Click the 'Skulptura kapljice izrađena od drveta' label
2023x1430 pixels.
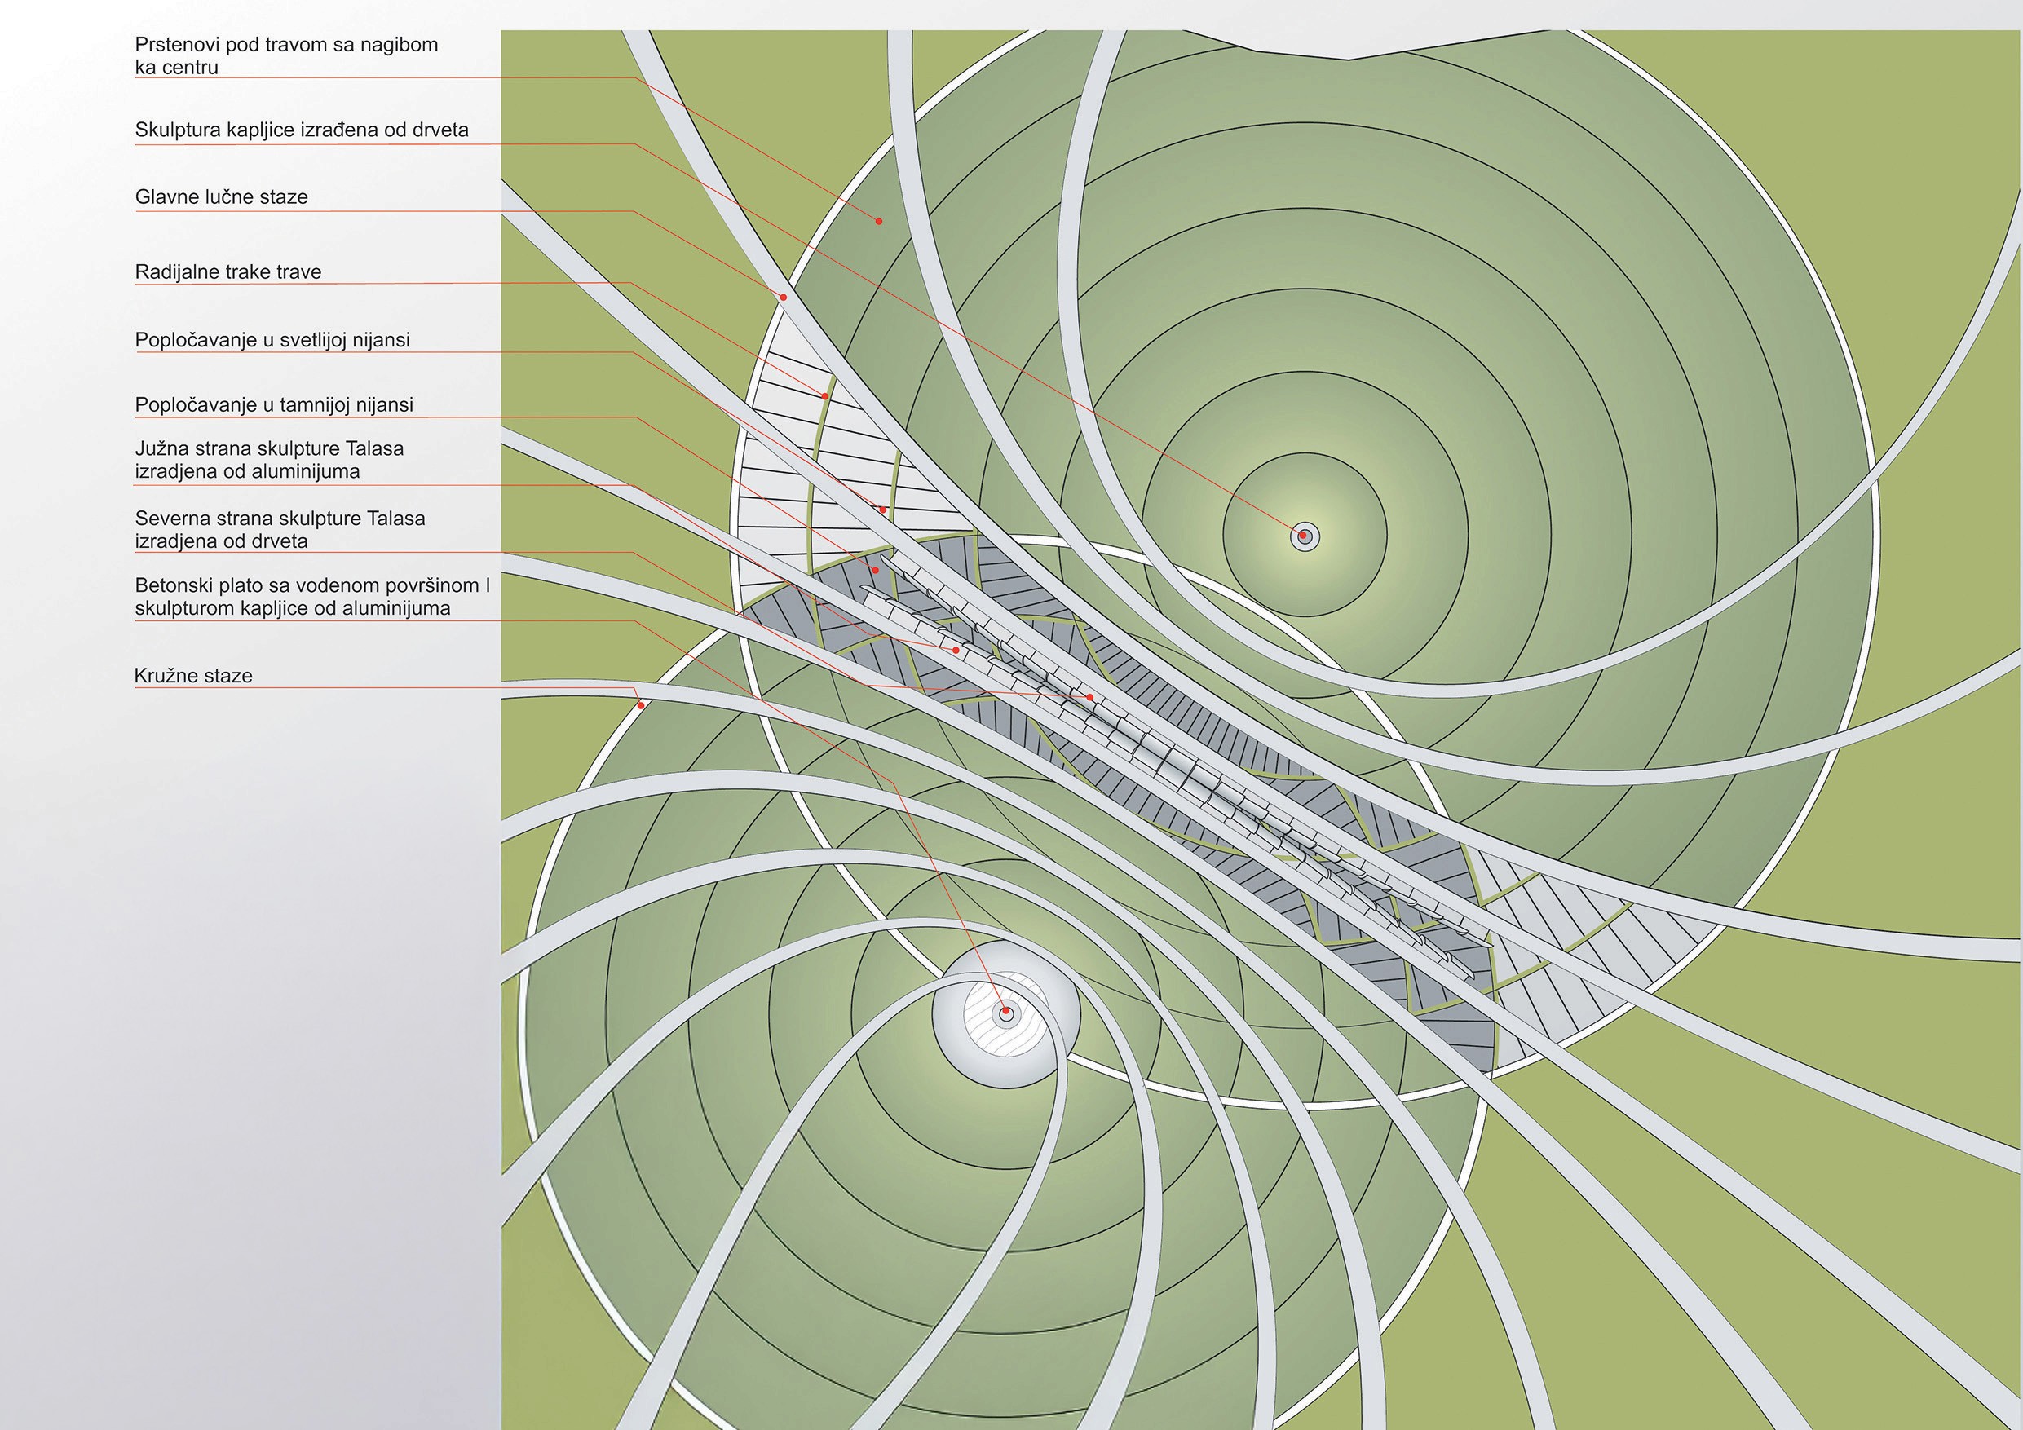coord(302,130)
